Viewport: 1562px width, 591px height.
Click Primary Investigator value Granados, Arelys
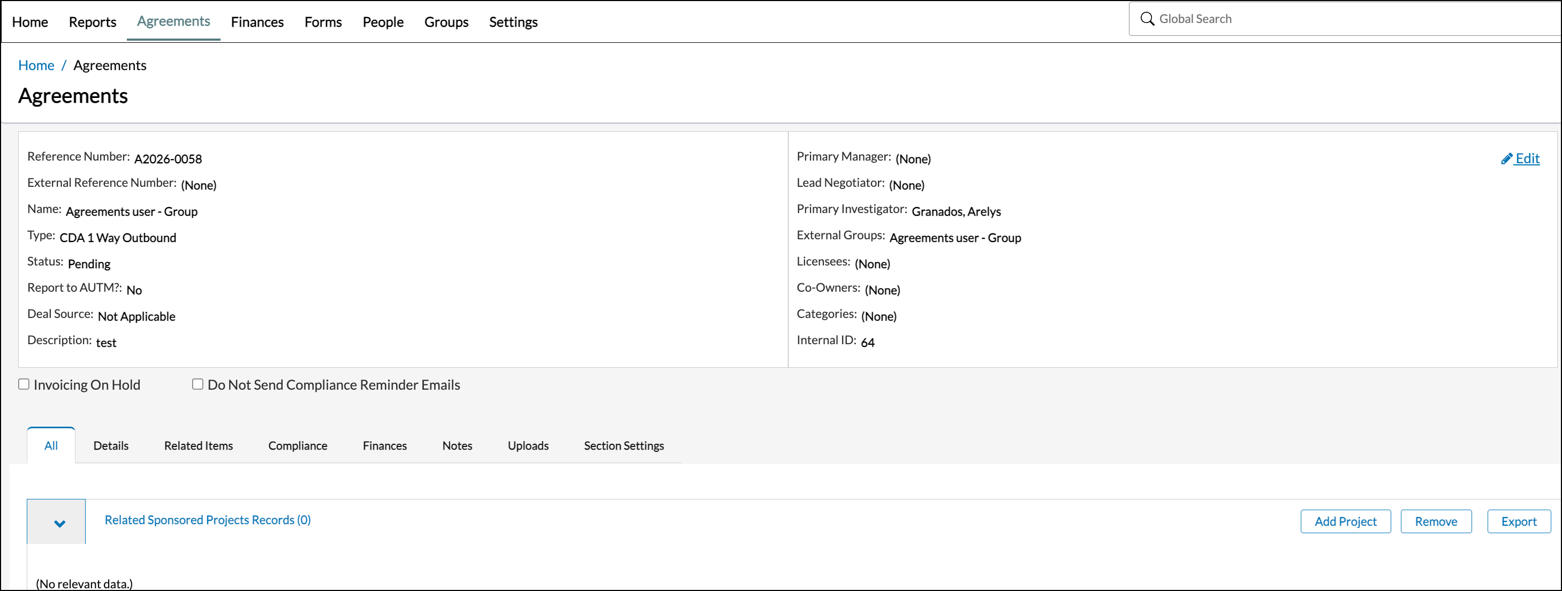point(956,211)
